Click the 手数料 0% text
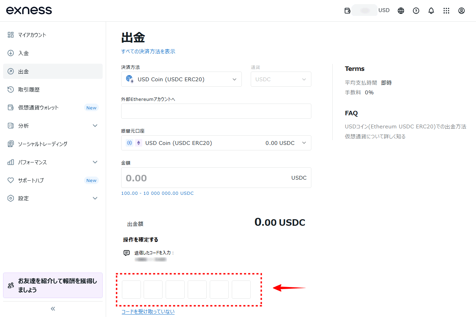The height and width of the screenshot is (318, 476). pos(359,93)
